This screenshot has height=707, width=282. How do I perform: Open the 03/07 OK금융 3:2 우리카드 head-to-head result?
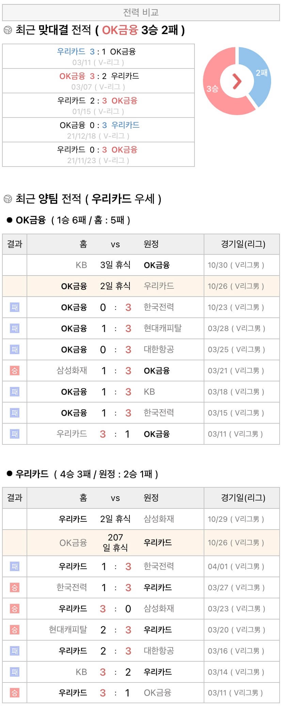tap(98, 81)
